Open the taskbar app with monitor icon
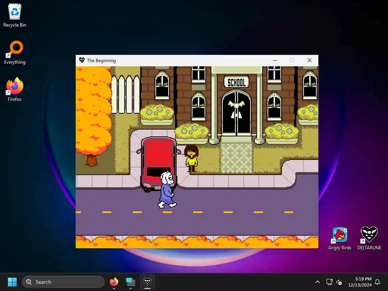Image resolution: width=388 pixels, height=291 pixels. (130, 282)
